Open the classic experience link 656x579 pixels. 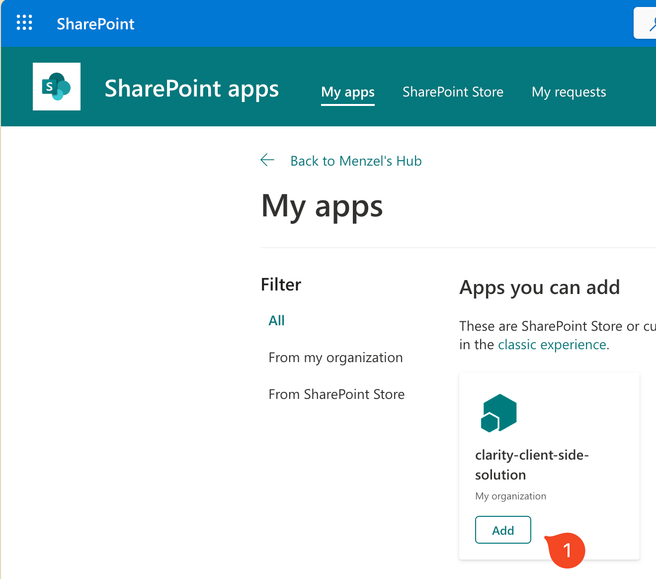point(552,345)
